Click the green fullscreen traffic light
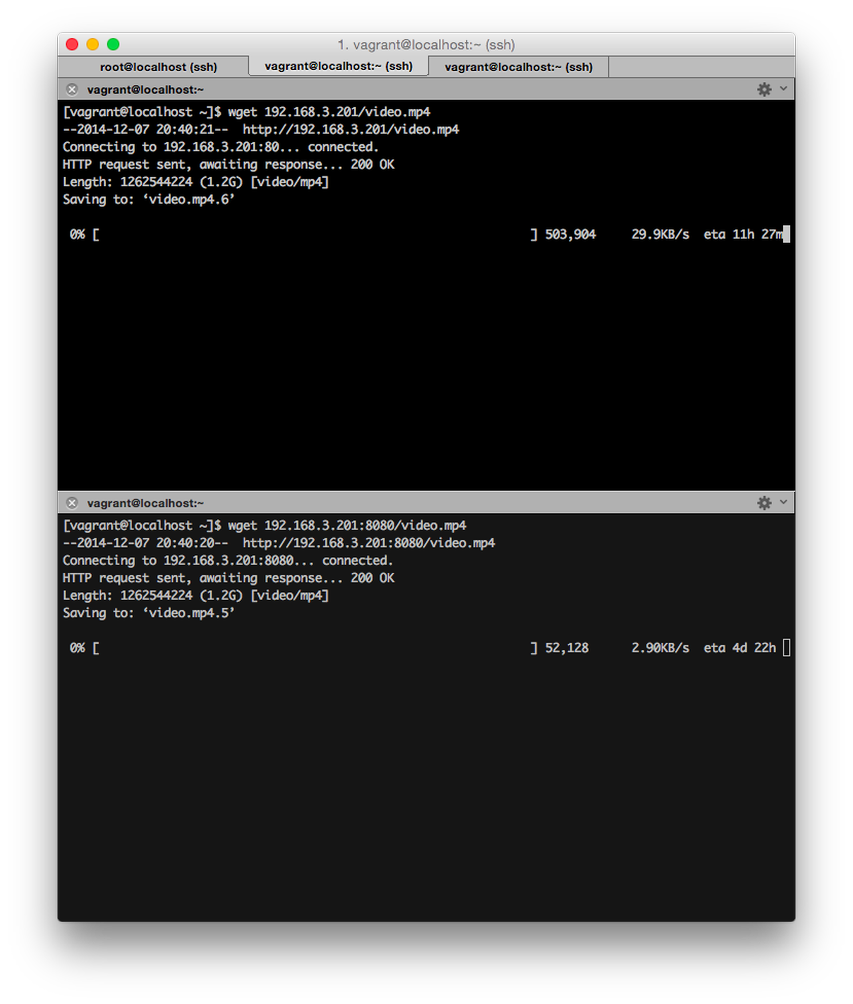This screenshot has height=1004, width=853. click(x=113, y=44)
